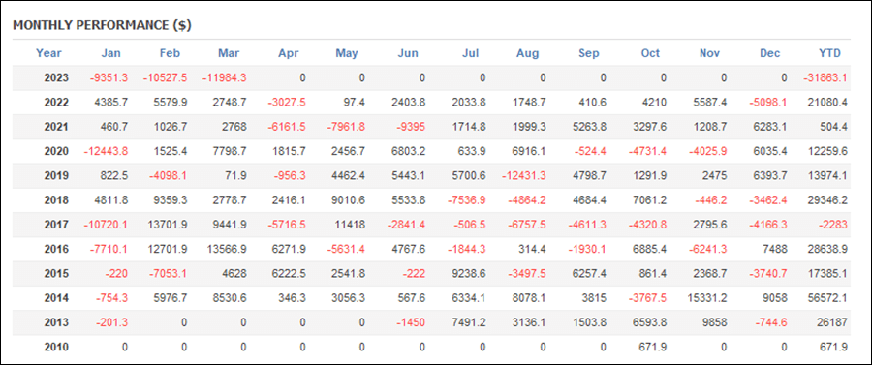
Task: Select the Jan column header
Action: 111,53
